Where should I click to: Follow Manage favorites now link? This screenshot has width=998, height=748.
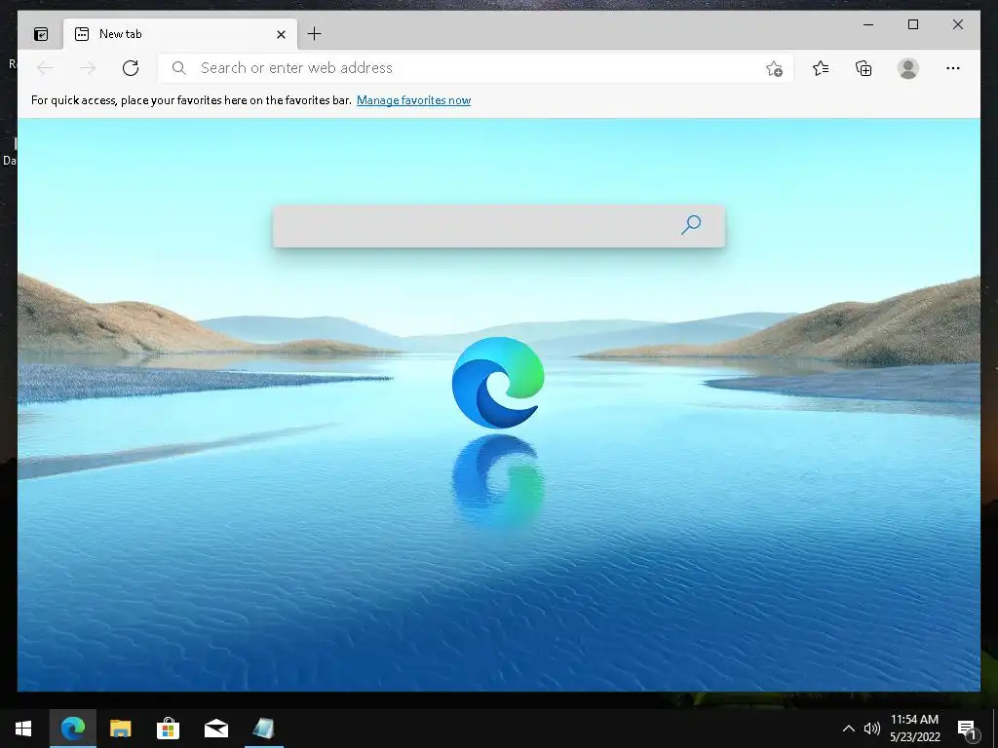tap(413, 100)
